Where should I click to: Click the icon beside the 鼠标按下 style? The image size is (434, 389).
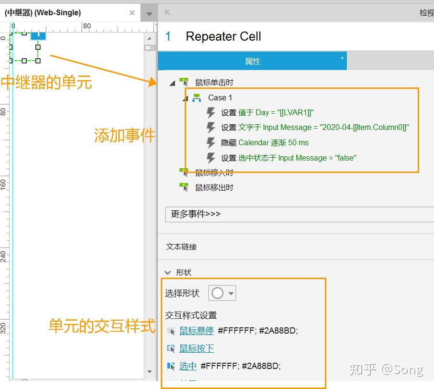coord(171,349)
